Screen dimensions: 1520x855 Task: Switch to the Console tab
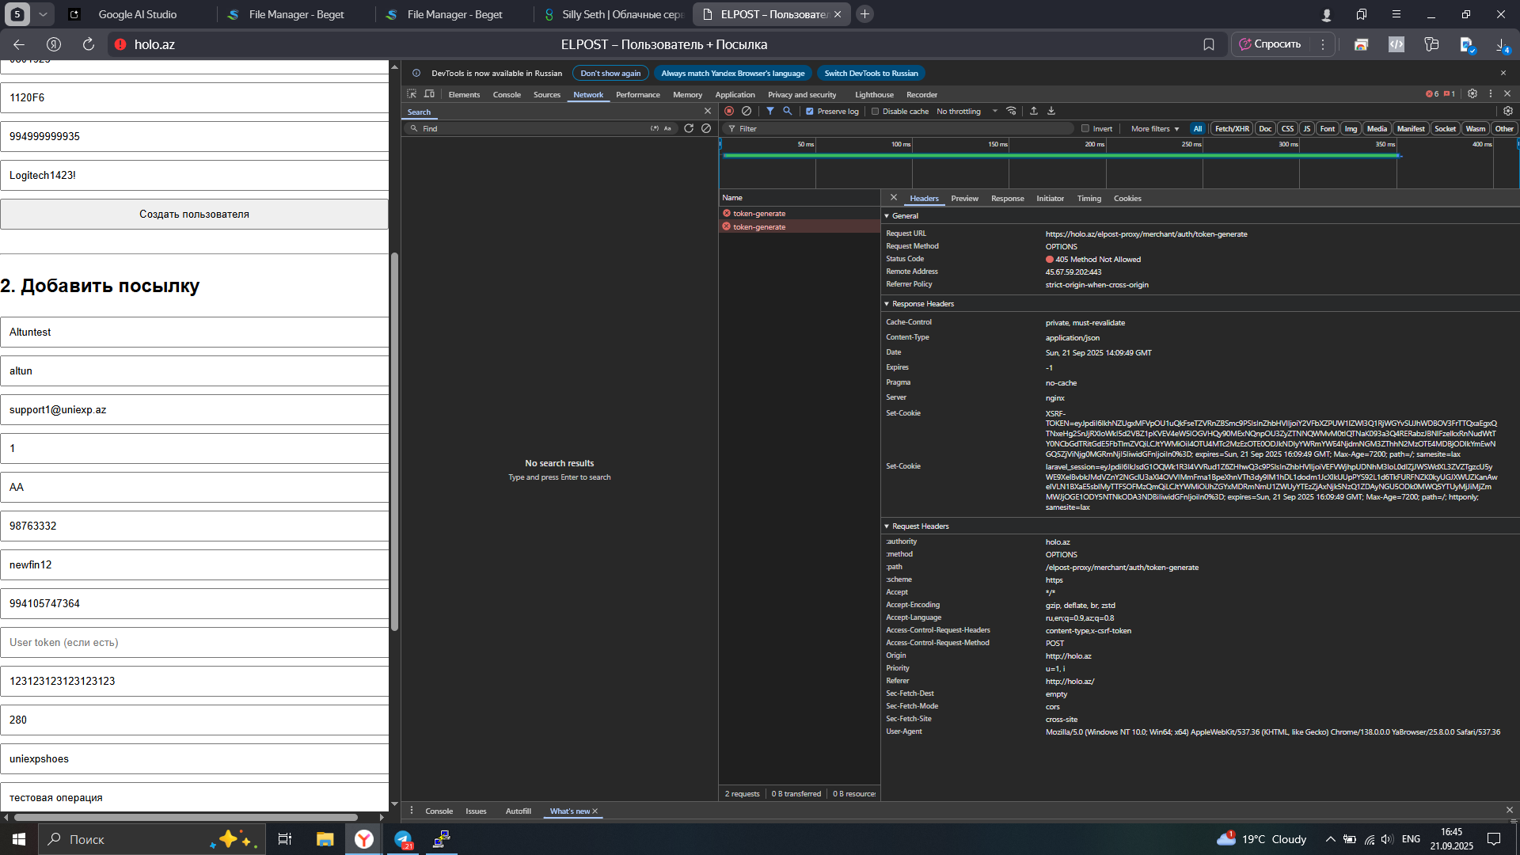coord(507,94)
